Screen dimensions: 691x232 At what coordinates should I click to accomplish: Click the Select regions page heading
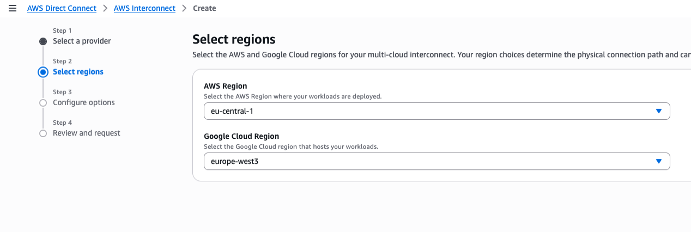pyautogui.click(x=234, y=39)
